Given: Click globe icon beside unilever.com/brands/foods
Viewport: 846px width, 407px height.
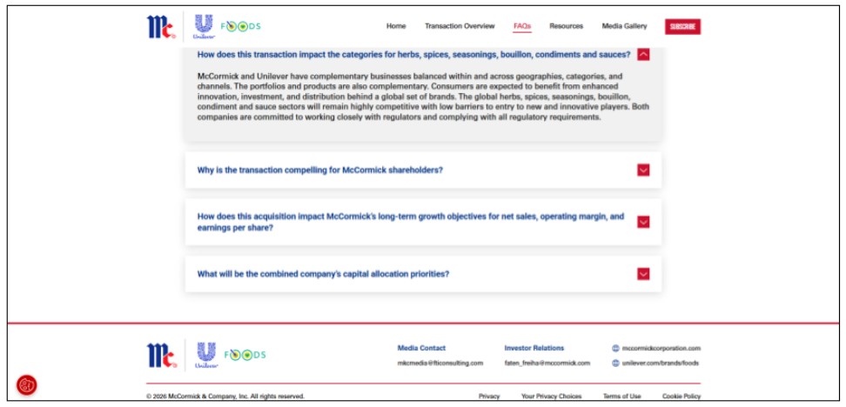Looking at the screenshot, I should pos(615,363).
